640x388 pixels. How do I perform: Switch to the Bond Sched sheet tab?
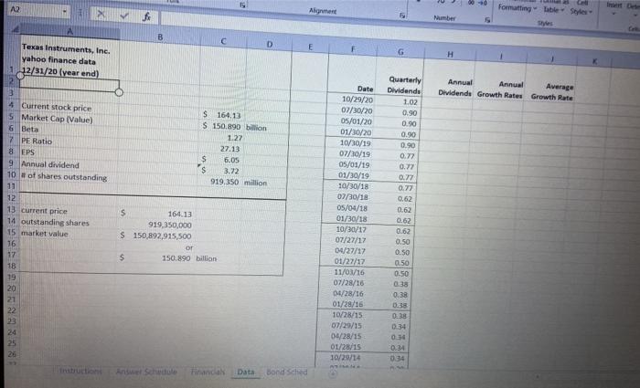click(x=286, y=372)
